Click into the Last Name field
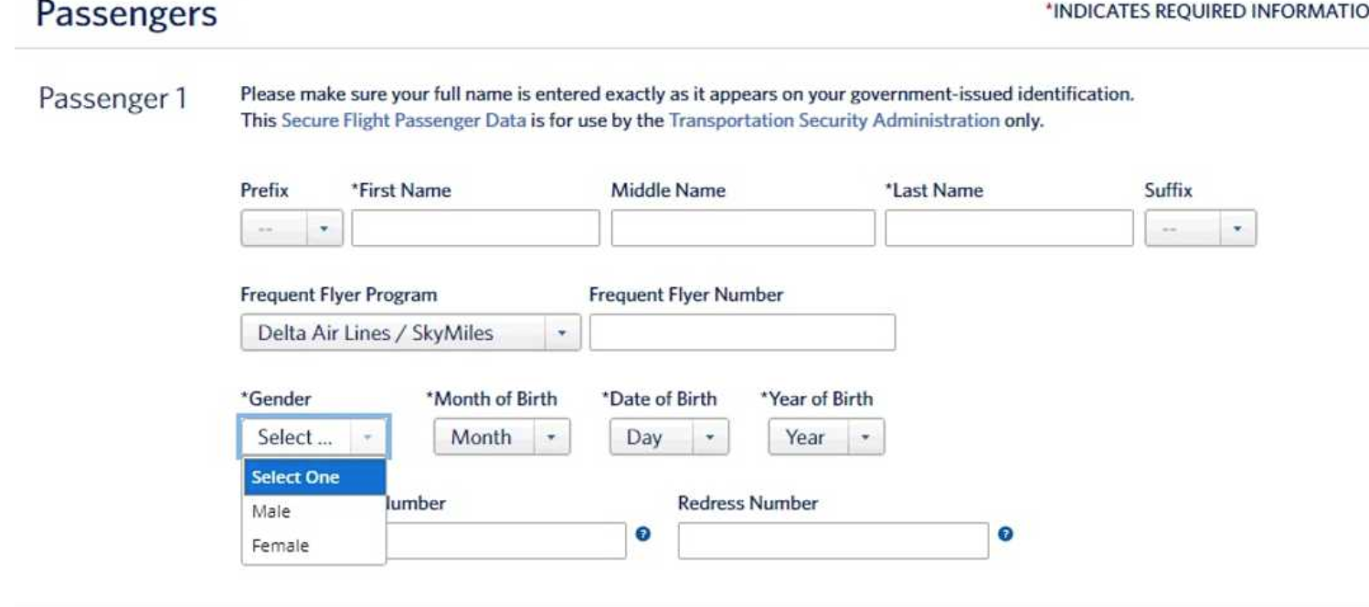Viewport: 1369px width, 607px height. [1008, 229]
